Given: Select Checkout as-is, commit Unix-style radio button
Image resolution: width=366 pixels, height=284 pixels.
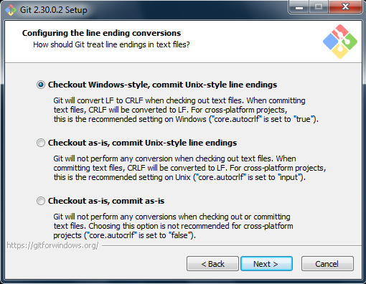Looking at the screenshot, I should [x=41, y=143].
